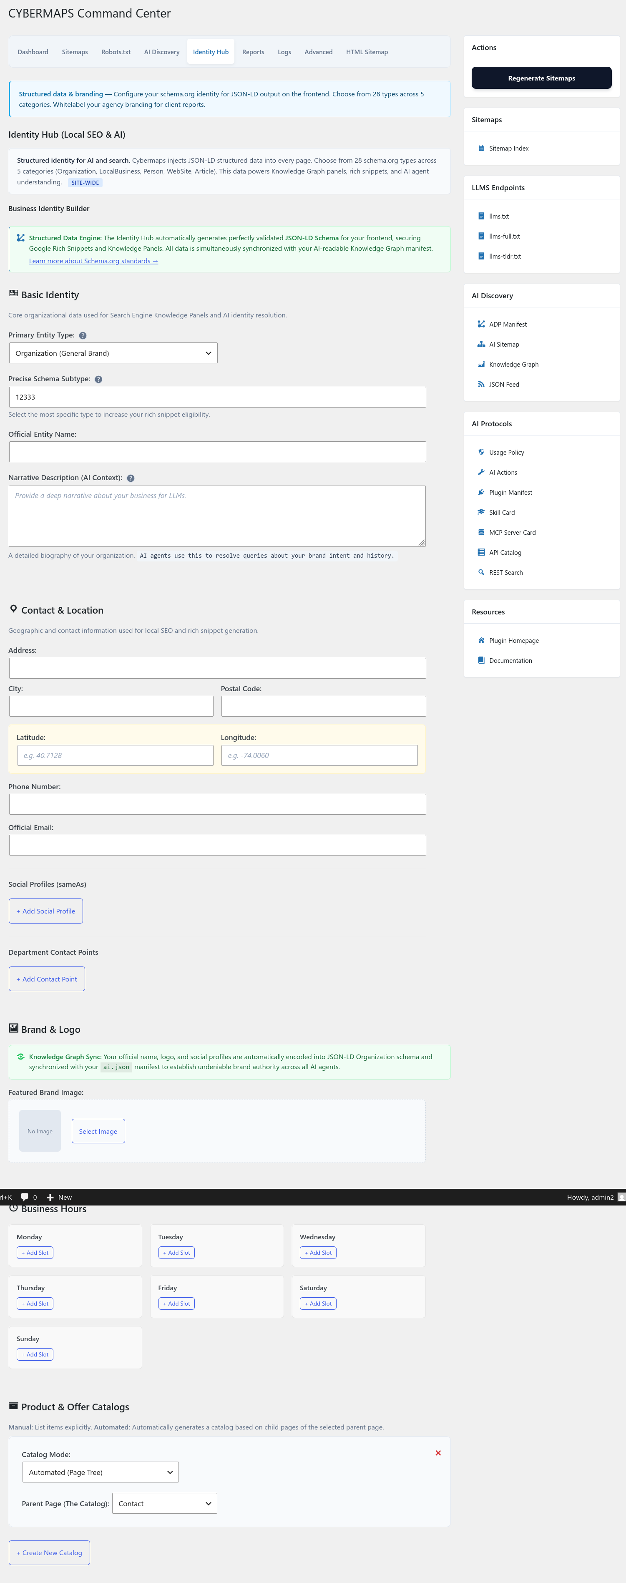
Task: Click the llms-tldr.txt file icon
Action: click(481, 256)
